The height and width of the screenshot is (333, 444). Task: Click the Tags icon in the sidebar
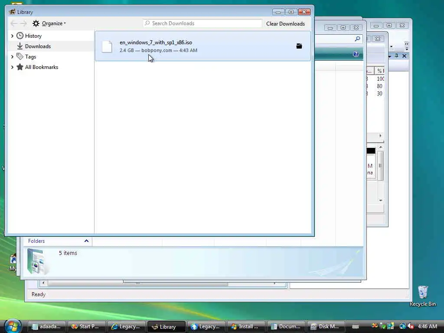click(20, 56)
